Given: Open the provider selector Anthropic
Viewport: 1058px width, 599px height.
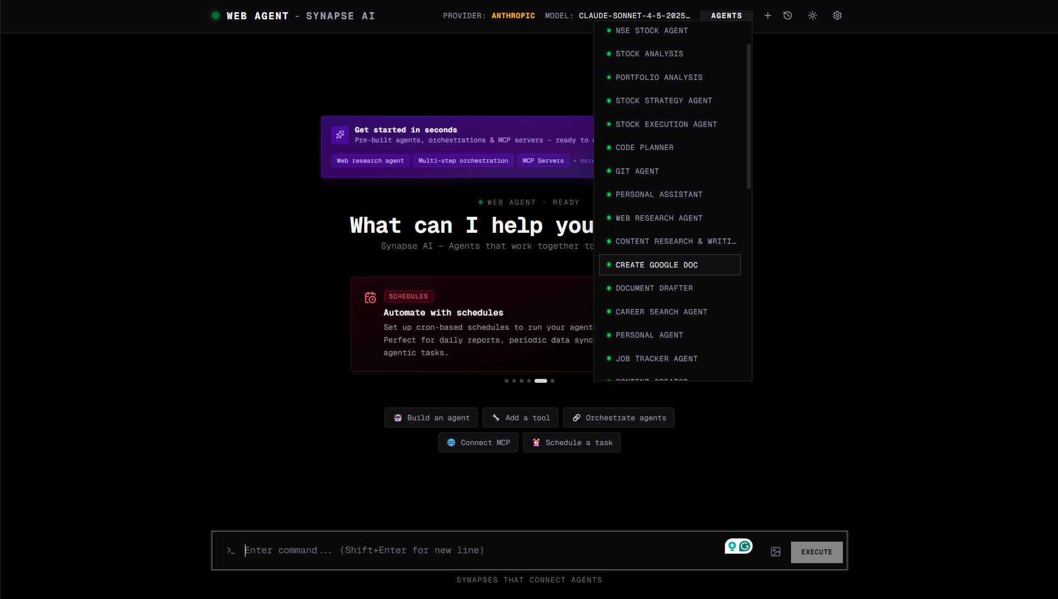Looking at the screenshot, I should (513, 15).
